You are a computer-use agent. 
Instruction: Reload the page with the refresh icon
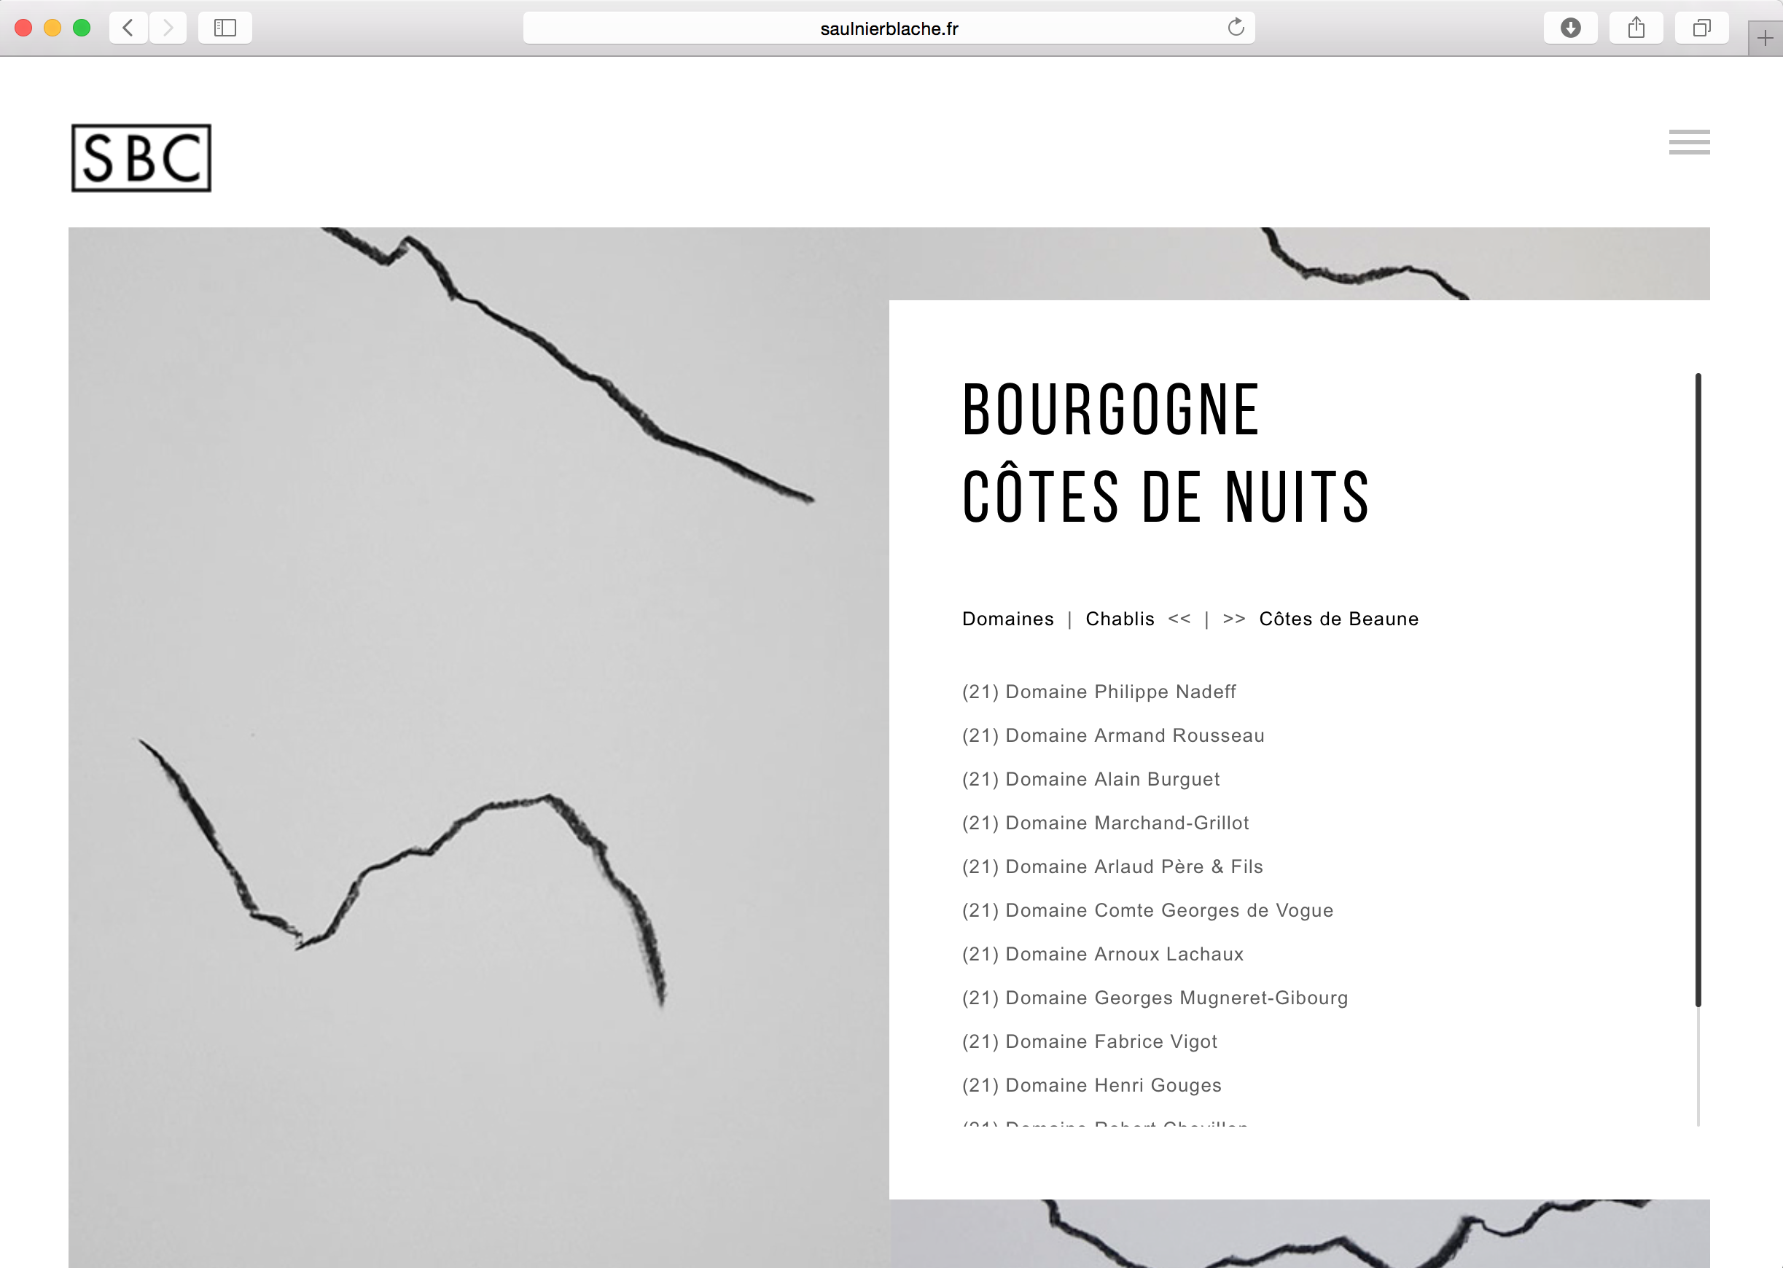1236,28
